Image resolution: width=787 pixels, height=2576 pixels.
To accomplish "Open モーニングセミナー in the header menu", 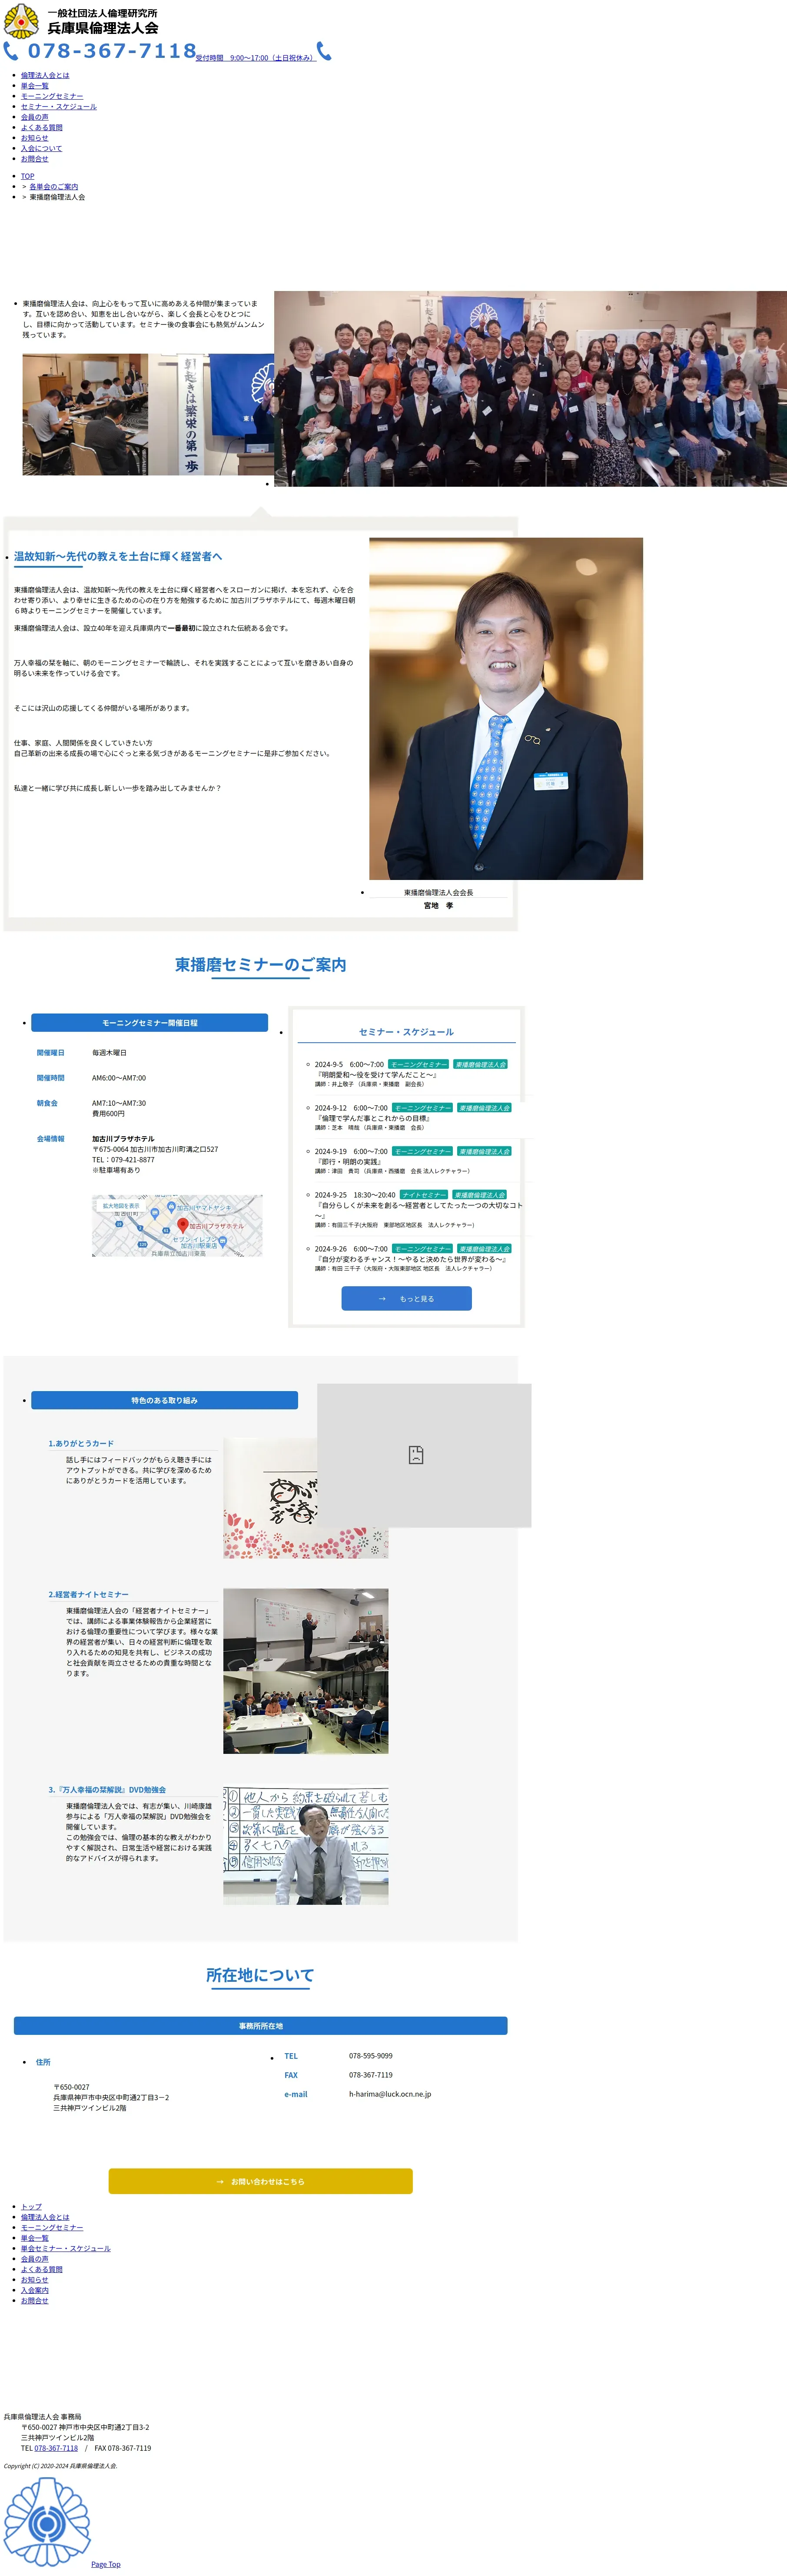I will (x=52, y=96).
